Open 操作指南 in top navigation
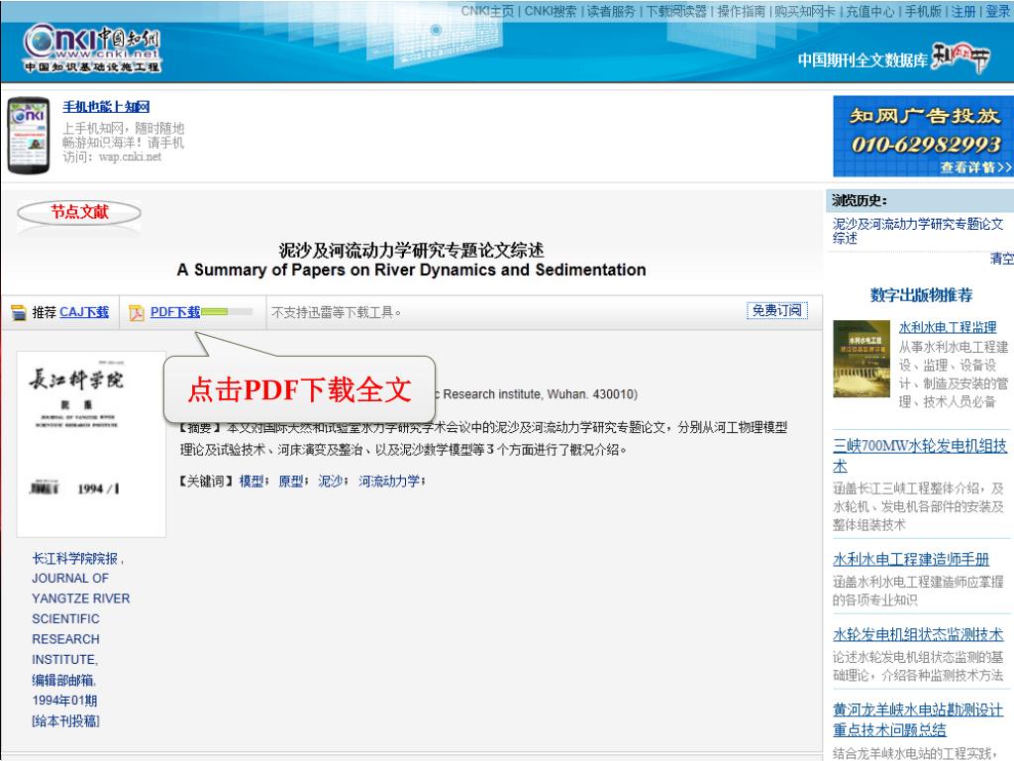The image size is (1014, 761). 741,11
